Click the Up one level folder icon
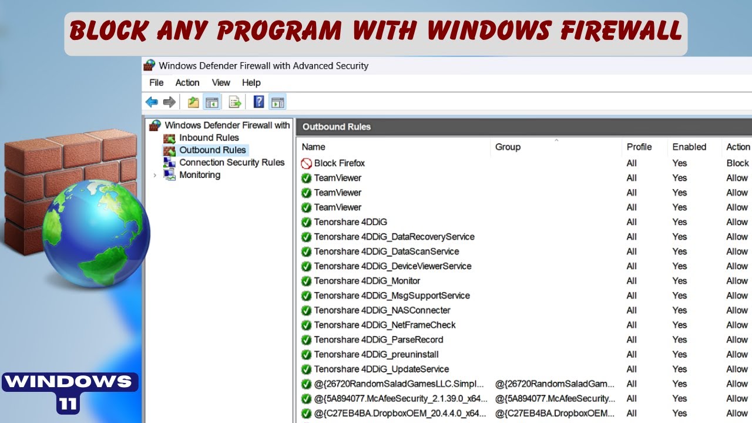The width and height of the screenshot is (752, 423). (x=193, y=102)
